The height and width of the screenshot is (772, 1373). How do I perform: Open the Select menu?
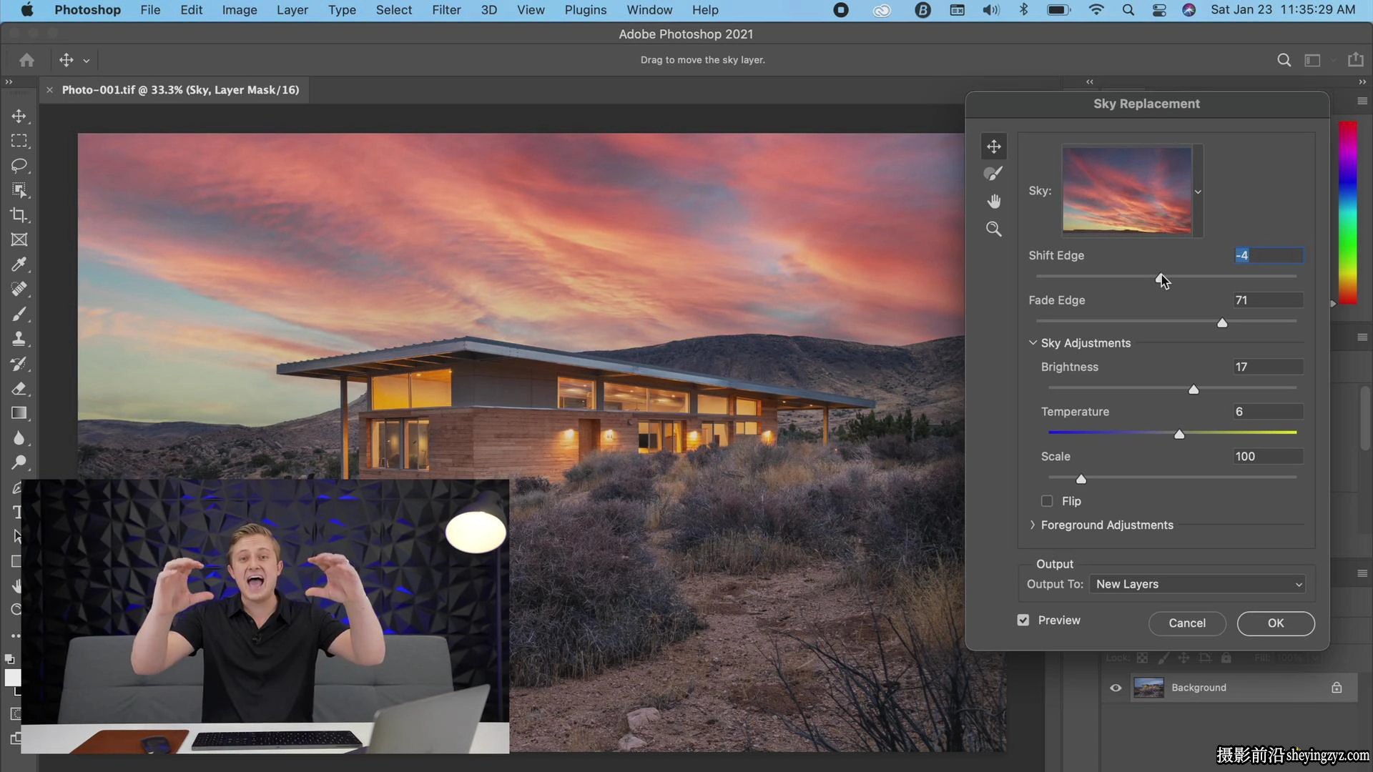(394, 10)
